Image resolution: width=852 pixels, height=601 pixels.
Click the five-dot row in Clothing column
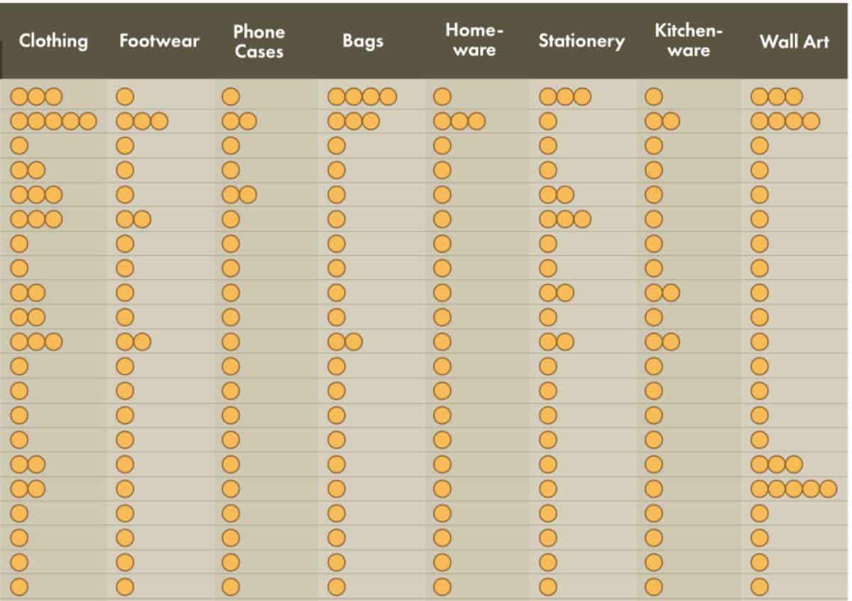pyautogui.click(x=53, y=121)
